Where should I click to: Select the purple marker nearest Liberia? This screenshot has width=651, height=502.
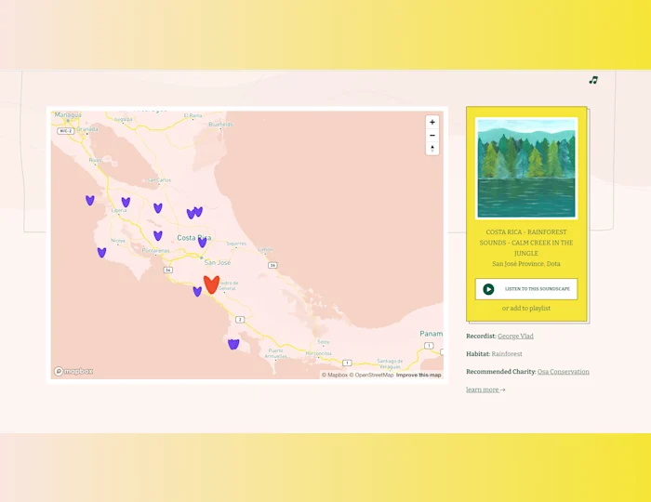coord(126,202)
